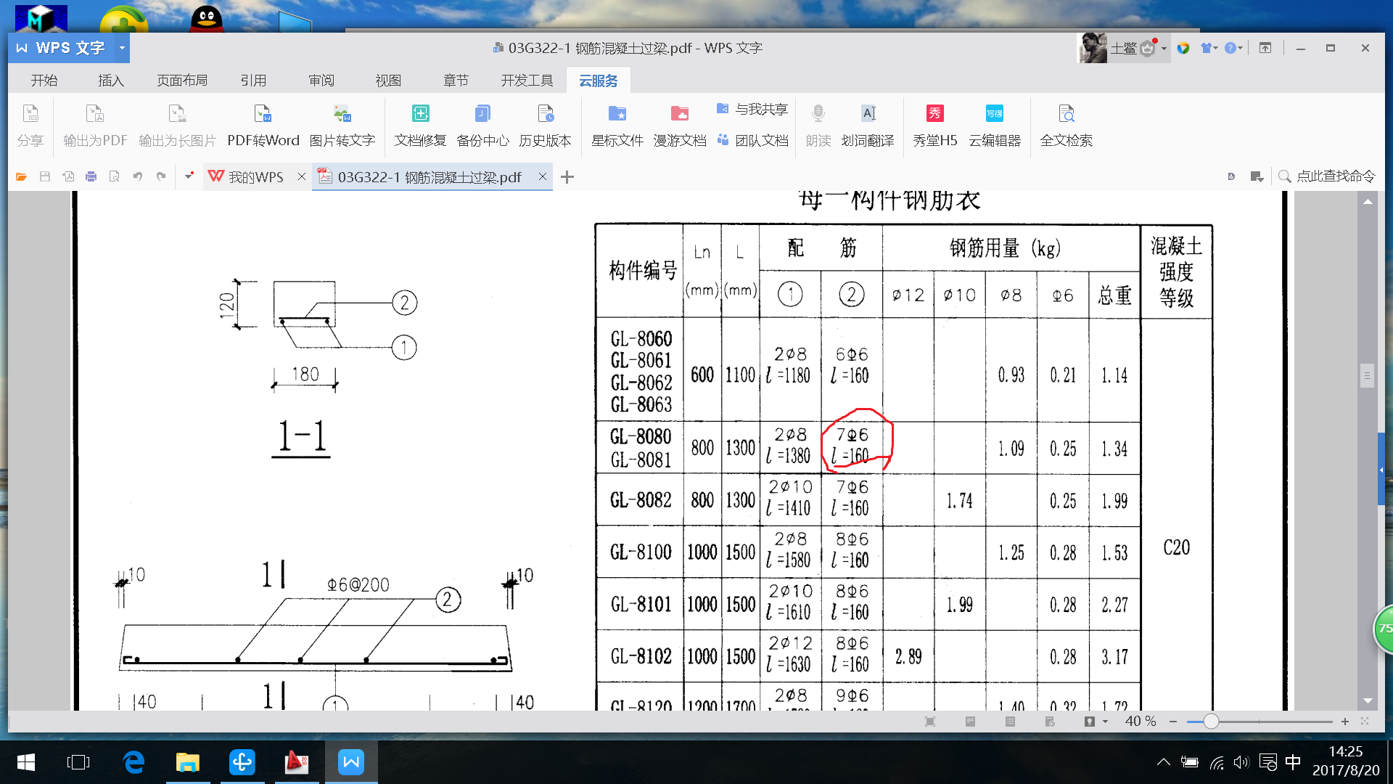
Task: Switch to page layout view in status bar
Action: click(970, 722)
